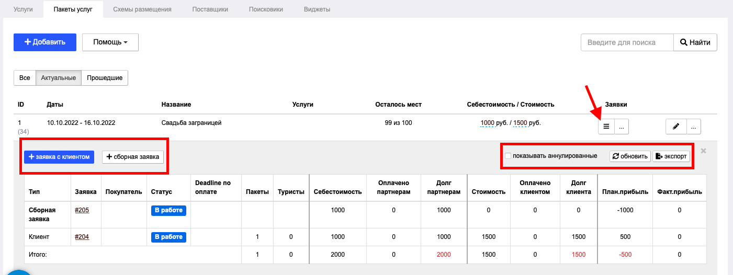Click the pencil edit icon for package row
Screen dimensions: 733x275
click(676, 127)
